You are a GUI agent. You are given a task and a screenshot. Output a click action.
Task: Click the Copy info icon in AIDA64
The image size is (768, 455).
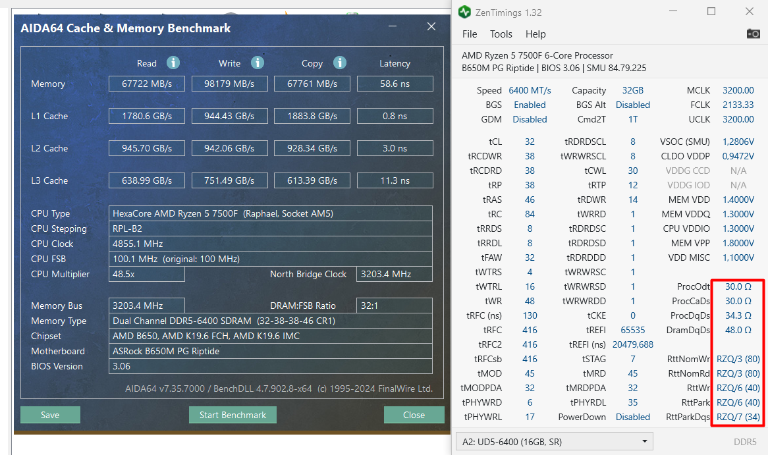[x=340, y=63]
